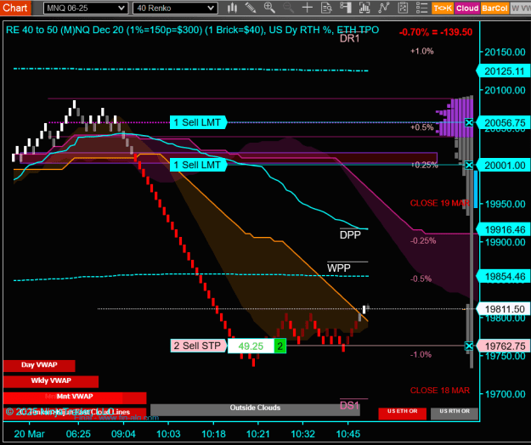This screenshot has height=445, width=531.
Task: Click the -1.0% level label
Action: (x=421, y=355)
